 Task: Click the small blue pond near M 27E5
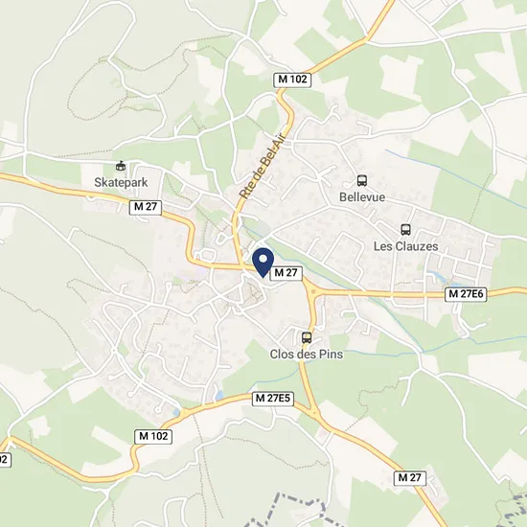click(x=219, y=395)
